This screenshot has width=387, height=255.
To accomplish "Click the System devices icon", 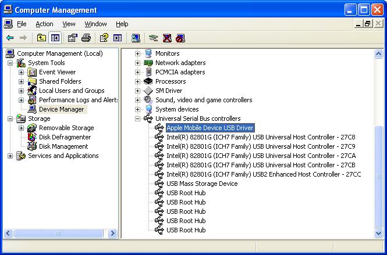I will coord(148,109).
